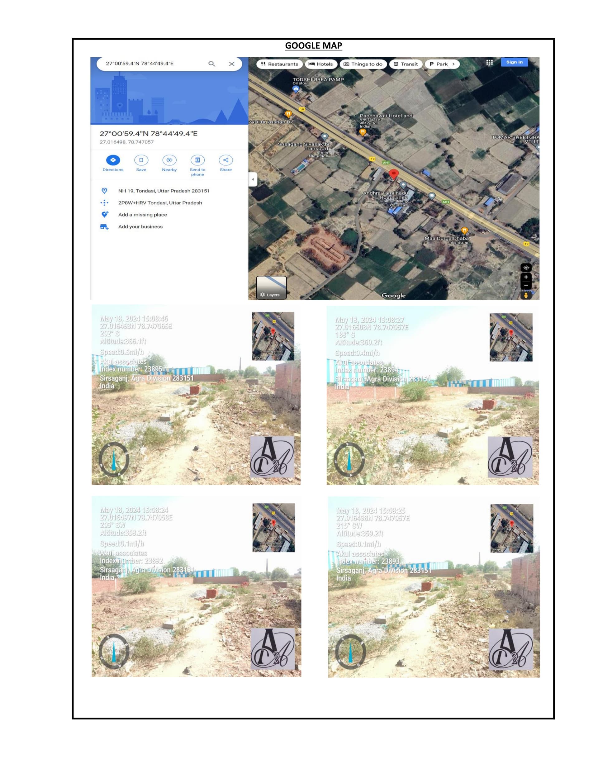
Task: Click the mini-map inset in photo 23893
Action: (511, 528)
